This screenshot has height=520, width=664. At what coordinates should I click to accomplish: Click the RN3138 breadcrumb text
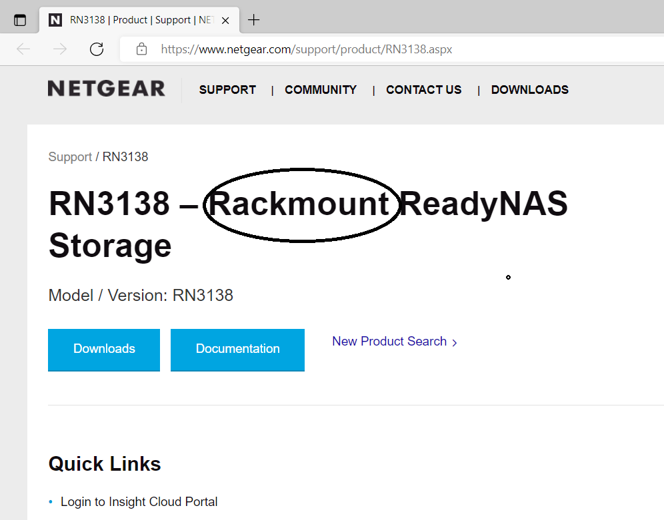pos(125,157)
